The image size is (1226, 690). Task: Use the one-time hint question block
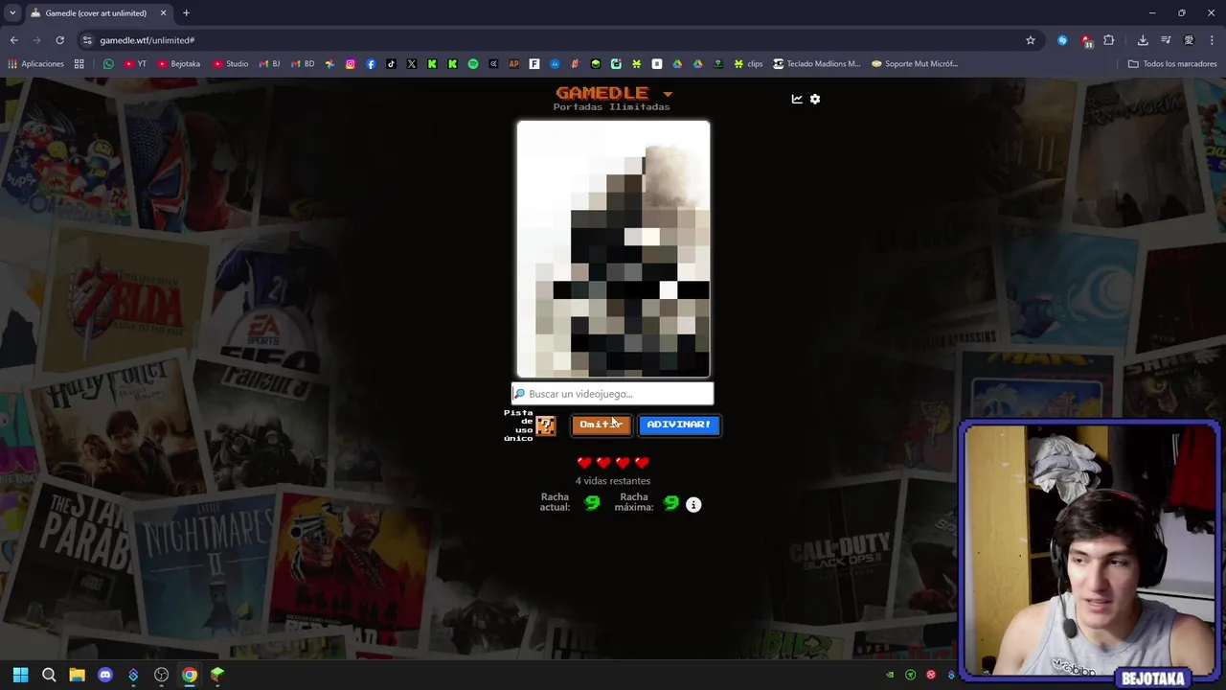point(545,425)
